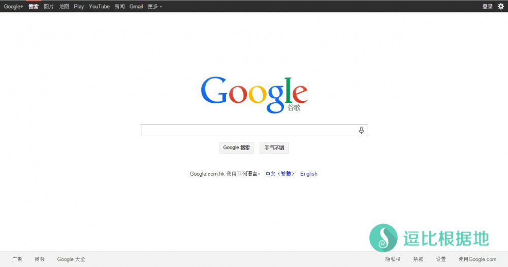Click the 使用Google.com footer link
This screenshot has height=267, width=508.
point(477,259)
